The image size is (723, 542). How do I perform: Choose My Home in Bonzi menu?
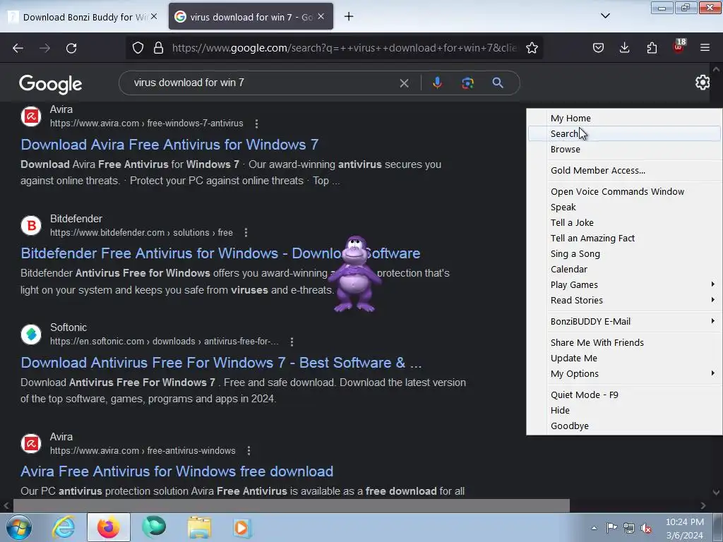(624, 118)
